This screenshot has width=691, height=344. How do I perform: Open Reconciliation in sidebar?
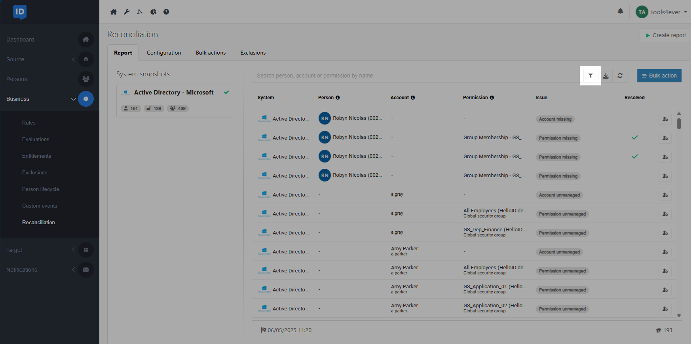point(38,223)
